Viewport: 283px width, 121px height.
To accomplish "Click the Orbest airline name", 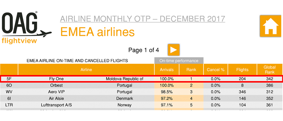I will (x=57, y=85).
